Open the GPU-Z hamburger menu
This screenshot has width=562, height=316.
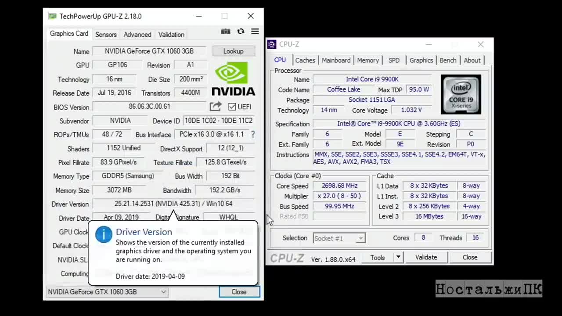pyautogui.click(x=255, y=32)
